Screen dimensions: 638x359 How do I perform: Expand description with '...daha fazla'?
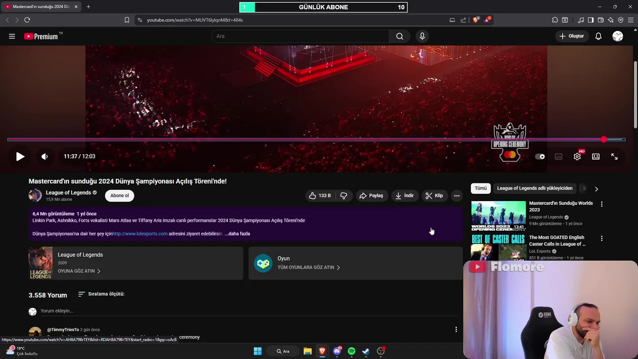(237, 233)
